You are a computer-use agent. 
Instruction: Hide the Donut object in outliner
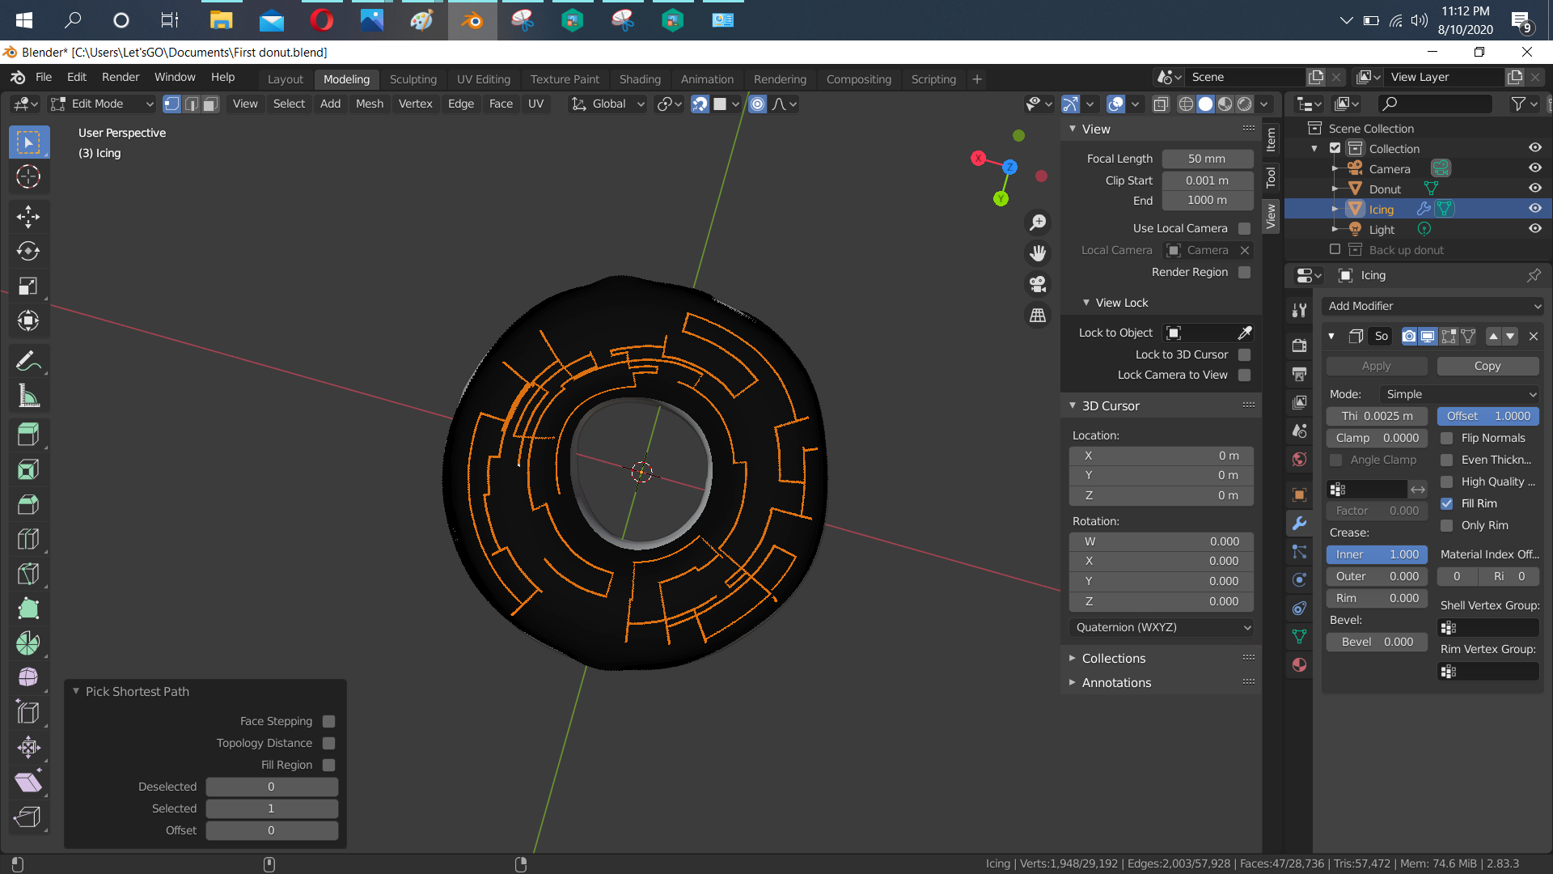click(1534, 189)
